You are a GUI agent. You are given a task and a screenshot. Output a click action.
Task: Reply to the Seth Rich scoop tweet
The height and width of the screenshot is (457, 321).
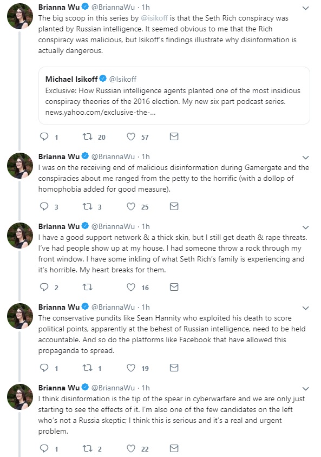[x=44, y=136]
